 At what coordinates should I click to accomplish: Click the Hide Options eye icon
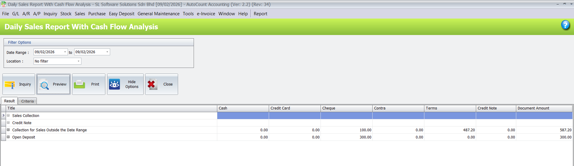pos(114,84)
